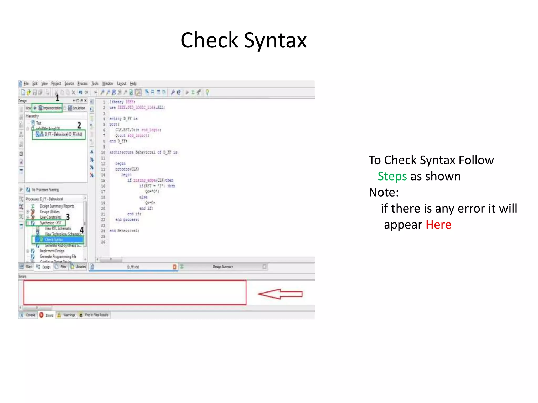Select D_FF - Behavioral in Hierarchy
538x403 pixels.
pyautogui.click(x=63, y=134)
